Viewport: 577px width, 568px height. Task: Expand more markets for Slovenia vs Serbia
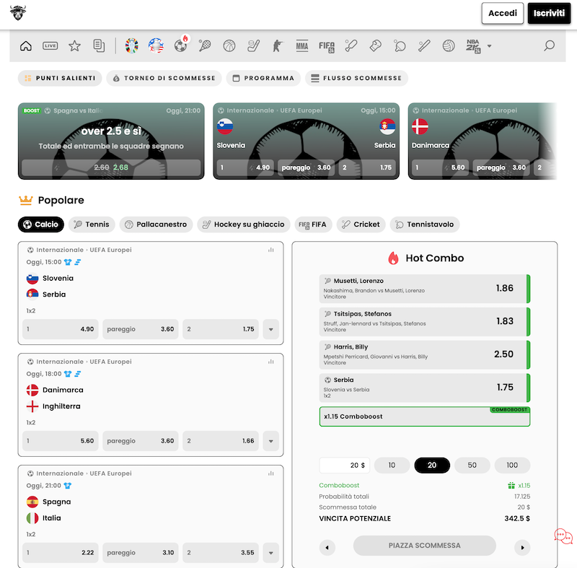pos(270,329)
